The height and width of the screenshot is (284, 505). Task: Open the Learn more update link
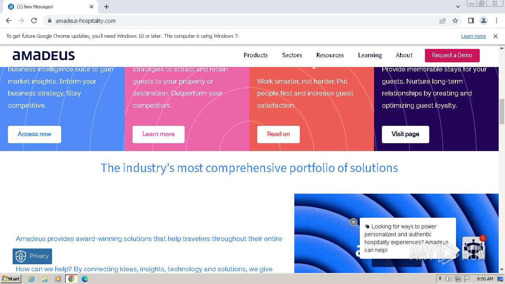(473, 36)
